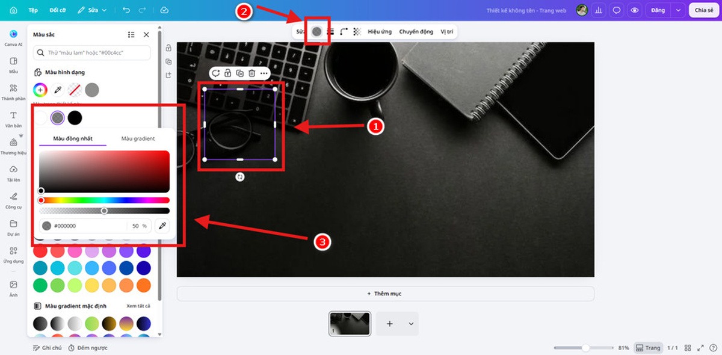This screenshot has width=722, height=355.
Task: Click Xem tất cả for default gradients
Action: click(x=138, y=306)
